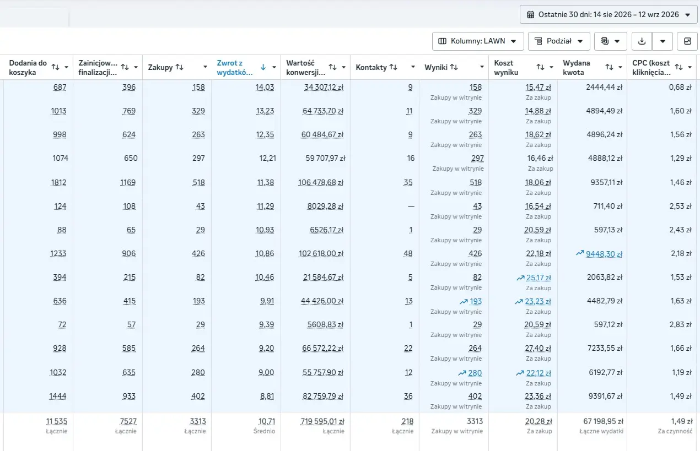Open the reports dropdown button
The width and height of the screenshot is (700, 451).
pos(610,41)
